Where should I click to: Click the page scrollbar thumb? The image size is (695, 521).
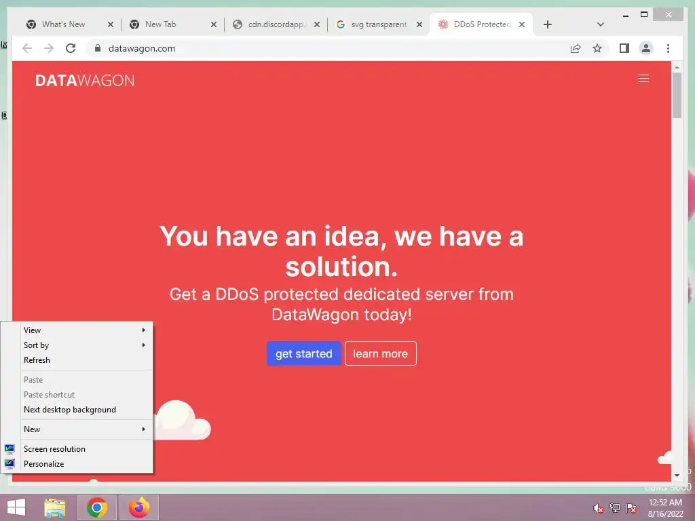coord(677,95)
